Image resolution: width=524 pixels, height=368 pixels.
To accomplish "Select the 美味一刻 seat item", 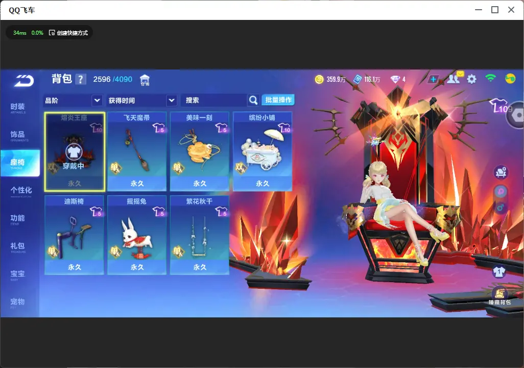I will point(200,152).
